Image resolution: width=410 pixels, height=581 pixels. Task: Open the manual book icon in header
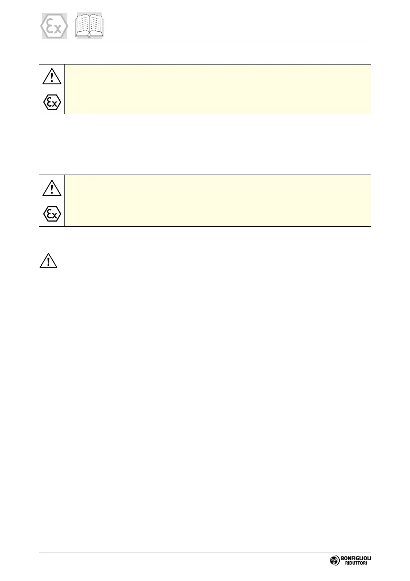coord(90,26)
